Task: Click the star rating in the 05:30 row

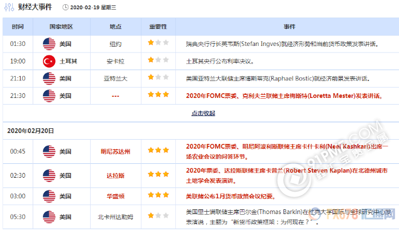Action: 158,215
